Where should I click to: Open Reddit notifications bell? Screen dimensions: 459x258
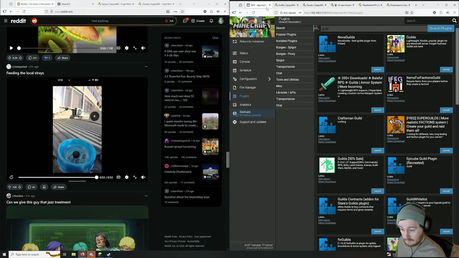pyautogui.click(x=211, y=21)
